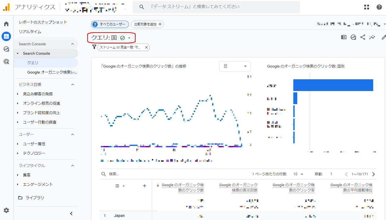
Task: Click the Edit comparisons icon above the chart
Action: point(344,37)
